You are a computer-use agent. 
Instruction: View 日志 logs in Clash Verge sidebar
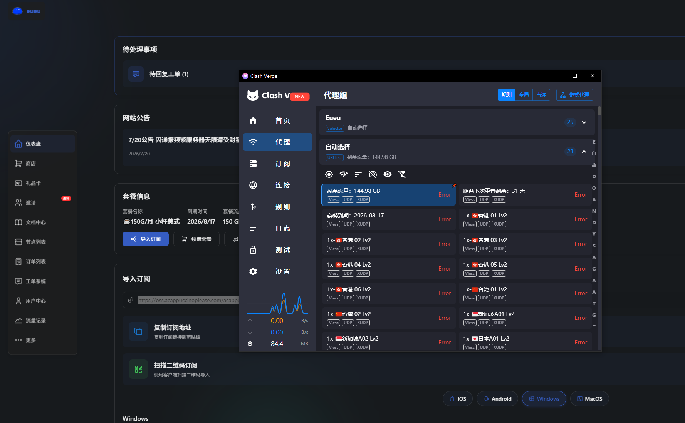tap(277, 228)
